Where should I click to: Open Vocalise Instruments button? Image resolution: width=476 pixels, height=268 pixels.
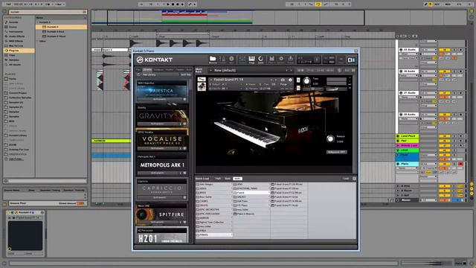click(x=157, y=149)
